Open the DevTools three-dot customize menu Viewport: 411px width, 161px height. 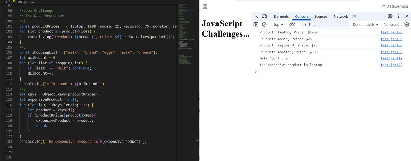click(x=398, y=16)
